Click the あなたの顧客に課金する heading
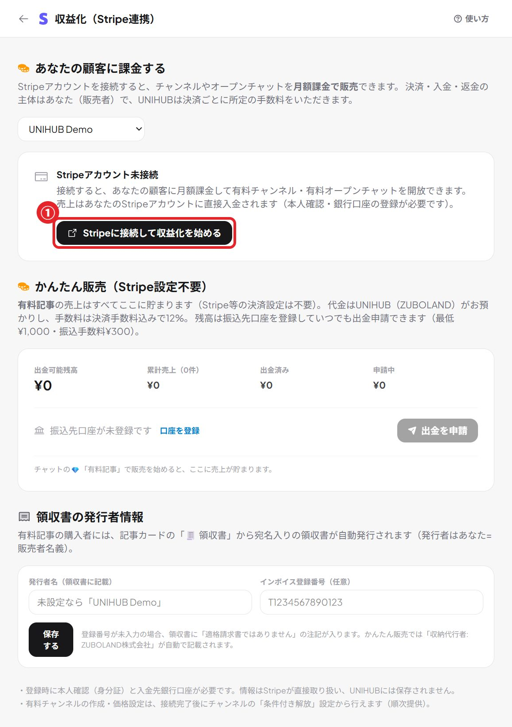This screenshot has width=512, height=727. (x=100, y=68)
